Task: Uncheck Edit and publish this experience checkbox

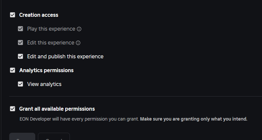Action: click(20, 56)
